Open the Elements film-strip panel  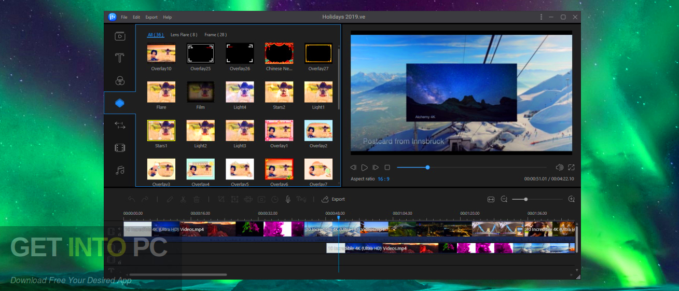(120, 148)
